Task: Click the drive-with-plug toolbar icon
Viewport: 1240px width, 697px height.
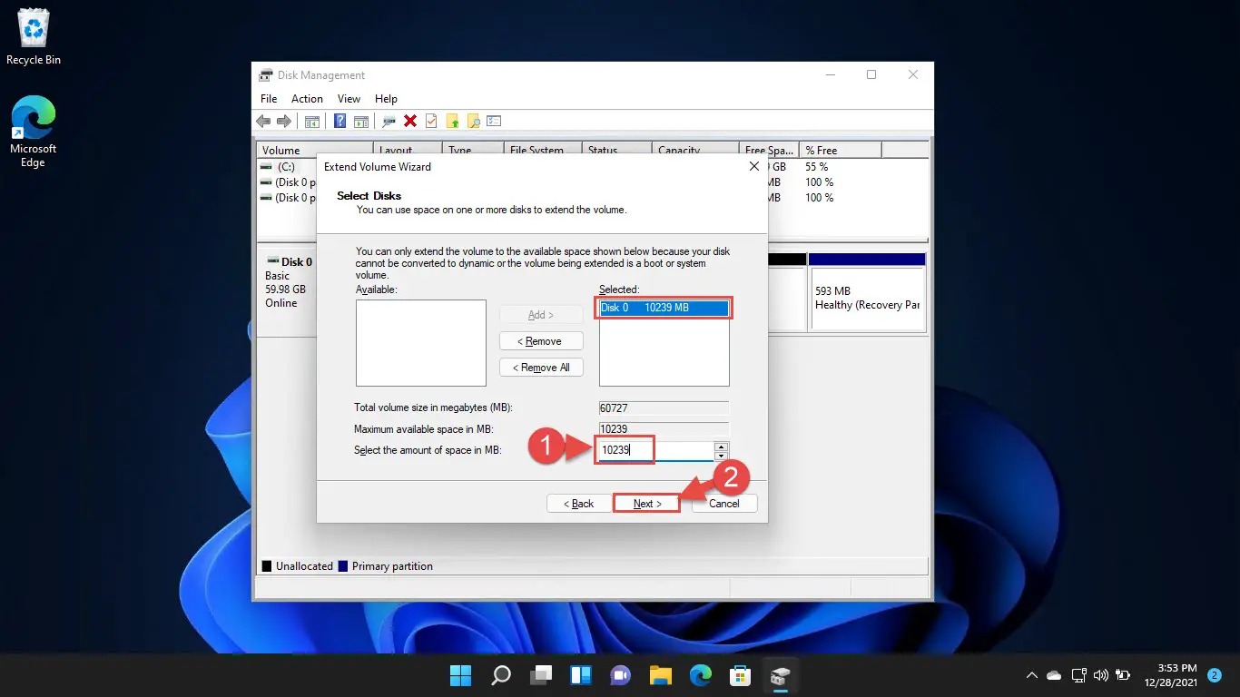Action: point(389,122)
